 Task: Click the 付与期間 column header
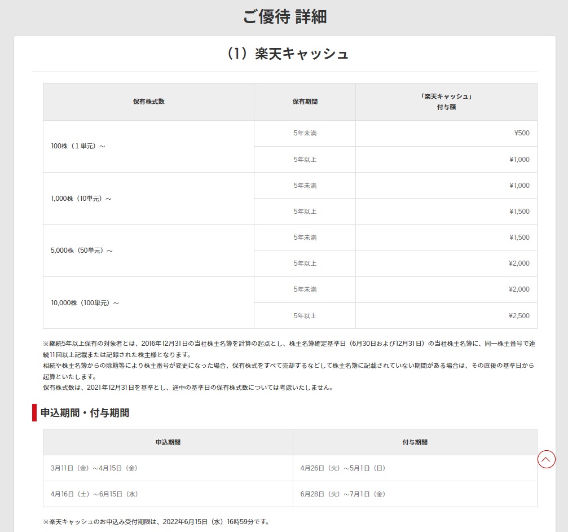pyautogui.click(x=415, y=442)
